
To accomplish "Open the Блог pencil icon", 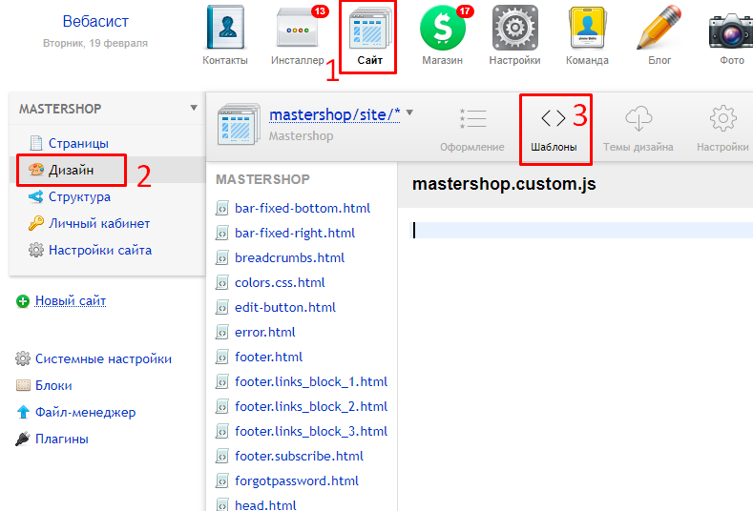I will pyautogui.click(x=659, y=31).
